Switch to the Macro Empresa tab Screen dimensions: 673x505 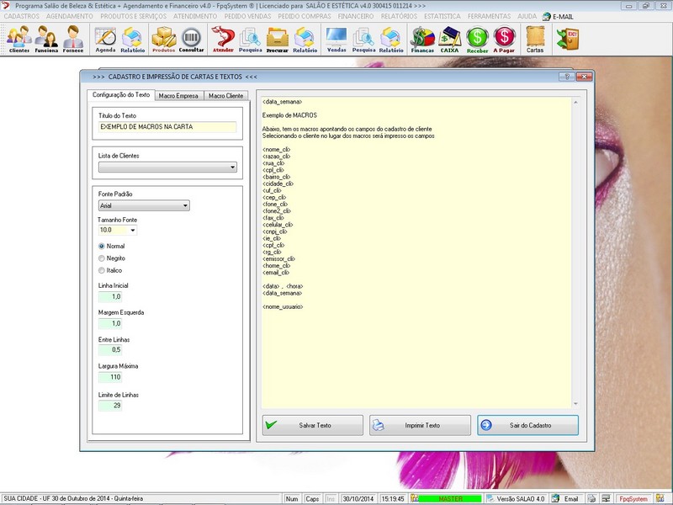tap(178, 96)
